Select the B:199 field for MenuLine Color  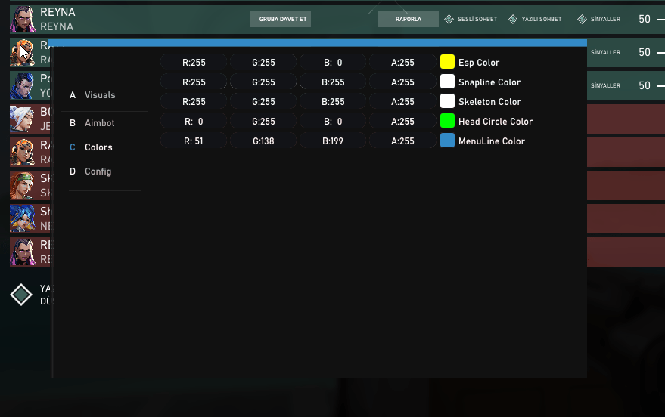[333, 141]
